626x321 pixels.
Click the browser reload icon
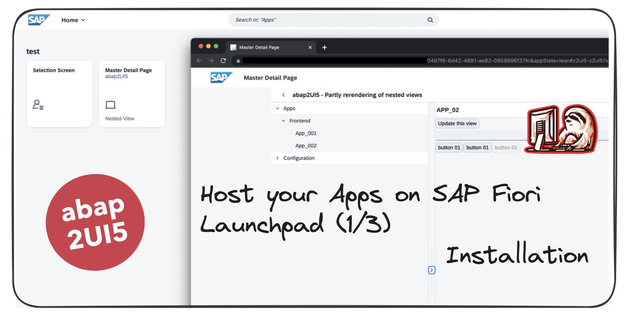pyautogui.click(x=223, y=60)
